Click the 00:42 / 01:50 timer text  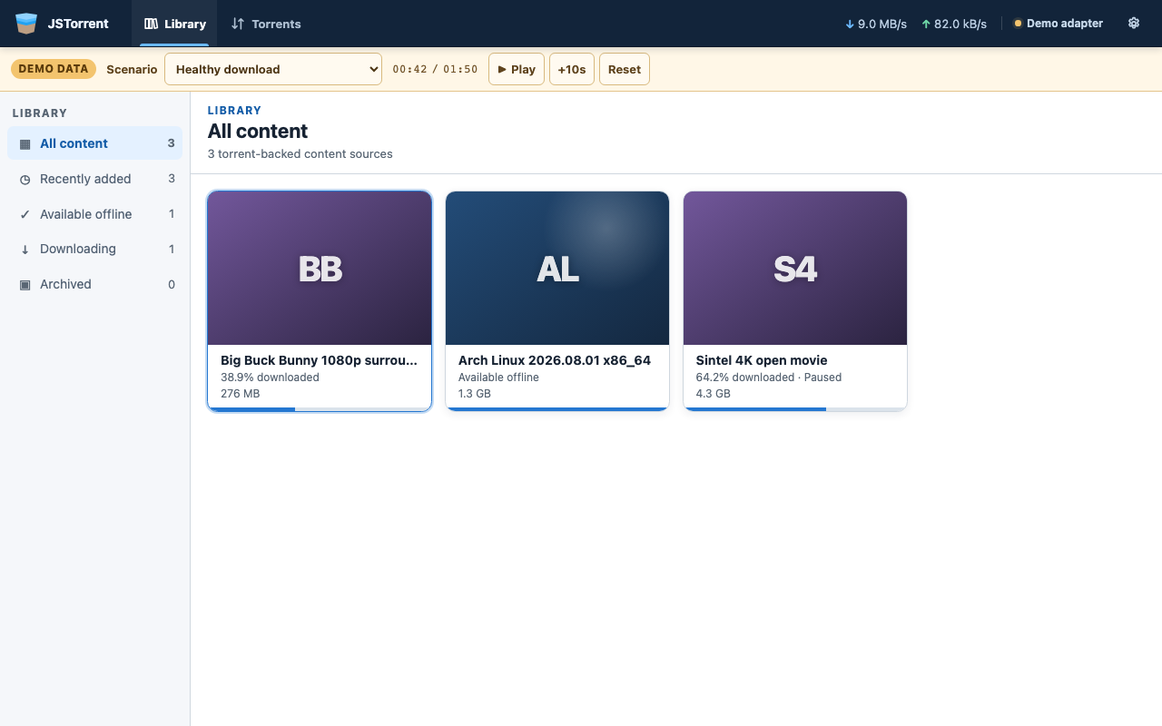(435, 69)
